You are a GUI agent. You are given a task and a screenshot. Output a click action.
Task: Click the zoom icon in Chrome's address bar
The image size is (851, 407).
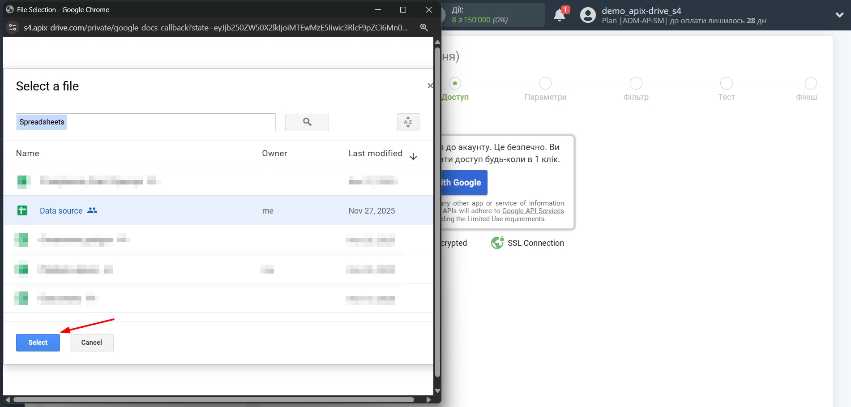point(423,27)
